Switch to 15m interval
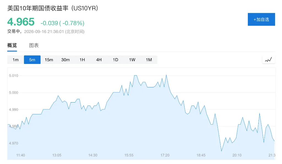The height and width of the screenshot is (164, 282). [x=49, y=60]
